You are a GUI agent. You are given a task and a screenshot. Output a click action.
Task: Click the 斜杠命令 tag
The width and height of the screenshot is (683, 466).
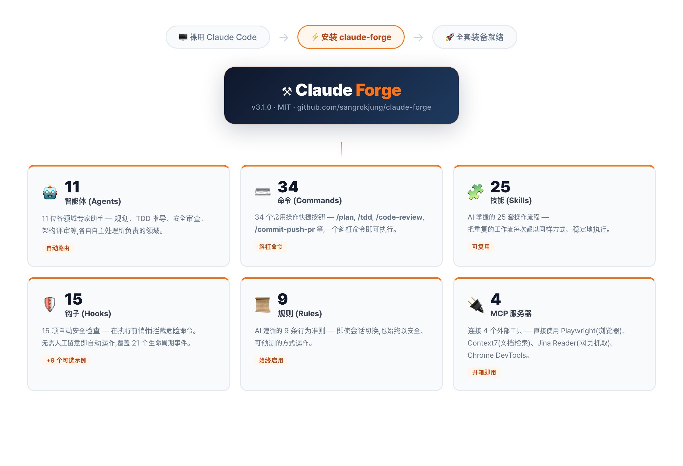coord(271,247)
